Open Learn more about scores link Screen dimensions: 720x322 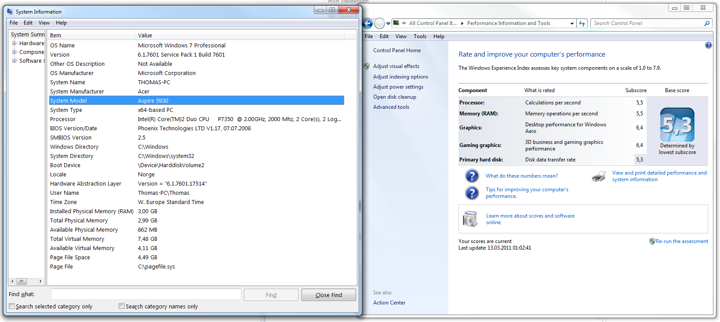[530, 219]
